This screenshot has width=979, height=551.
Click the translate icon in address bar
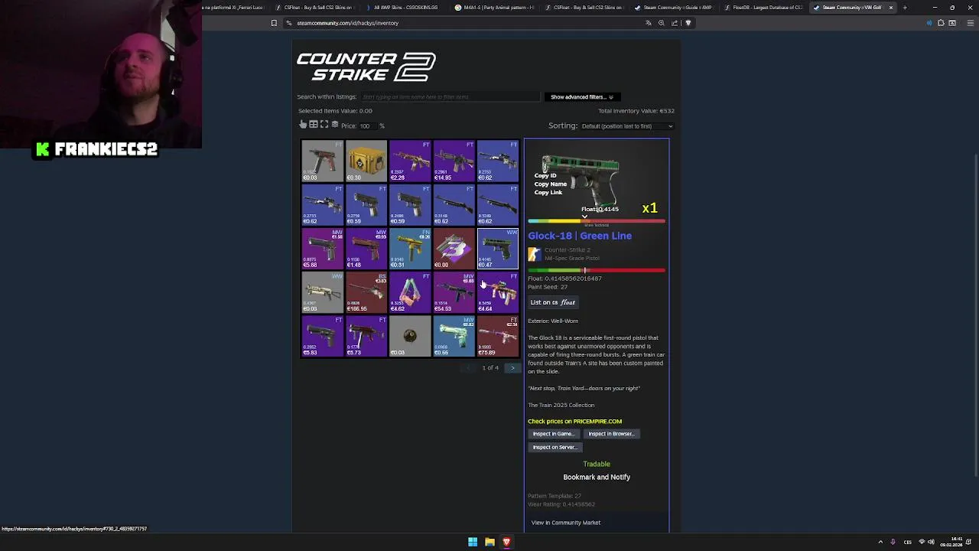pos(649,23)
